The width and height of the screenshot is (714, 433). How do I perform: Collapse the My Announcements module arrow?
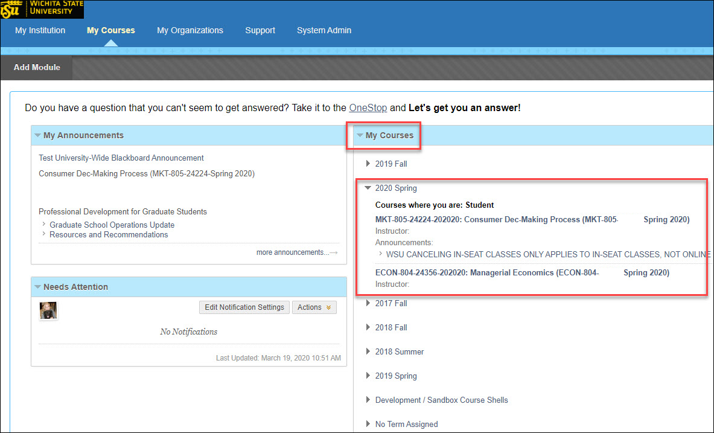[x=38, y=135]
